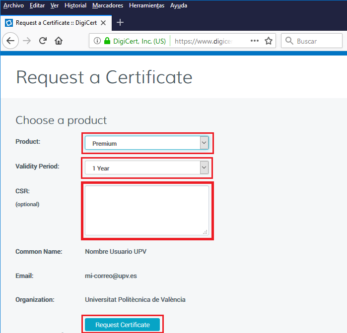Viewport: 347px width, 333px height.
Task: Reload the page with the refresh icon
Action: tap(43, 41)
